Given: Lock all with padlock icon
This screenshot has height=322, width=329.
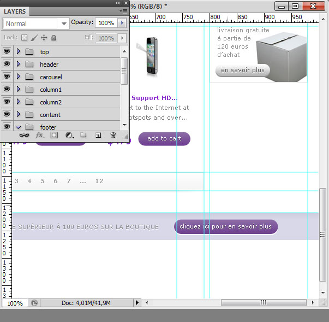Looking at the screenshot, I should point(53,38).
